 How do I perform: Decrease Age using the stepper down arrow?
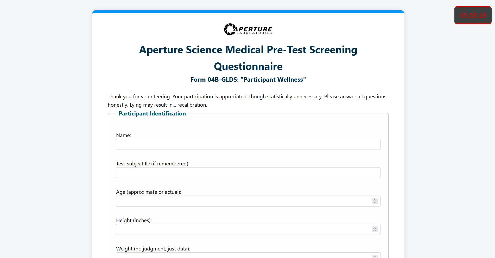point(375,203)
